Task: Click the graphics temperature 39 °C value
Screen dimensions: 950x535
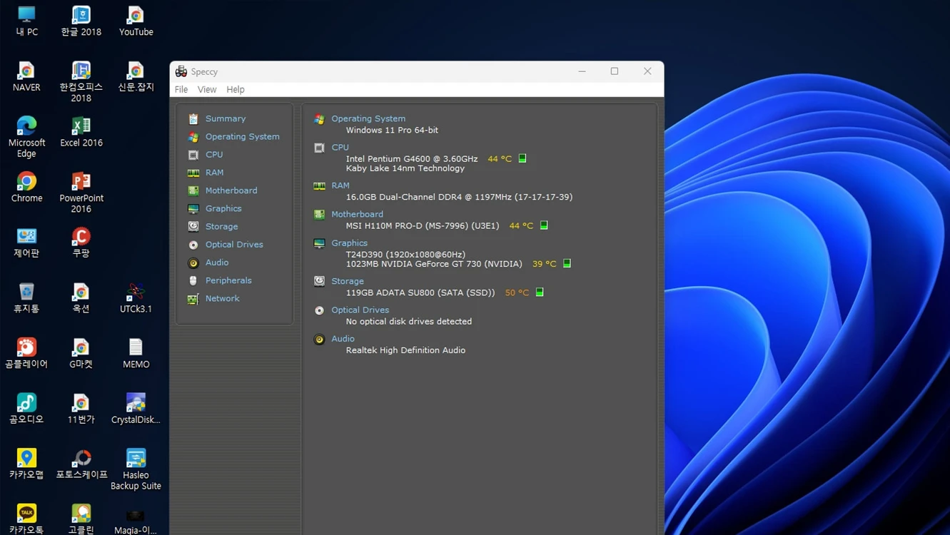Action: (544, 263)
